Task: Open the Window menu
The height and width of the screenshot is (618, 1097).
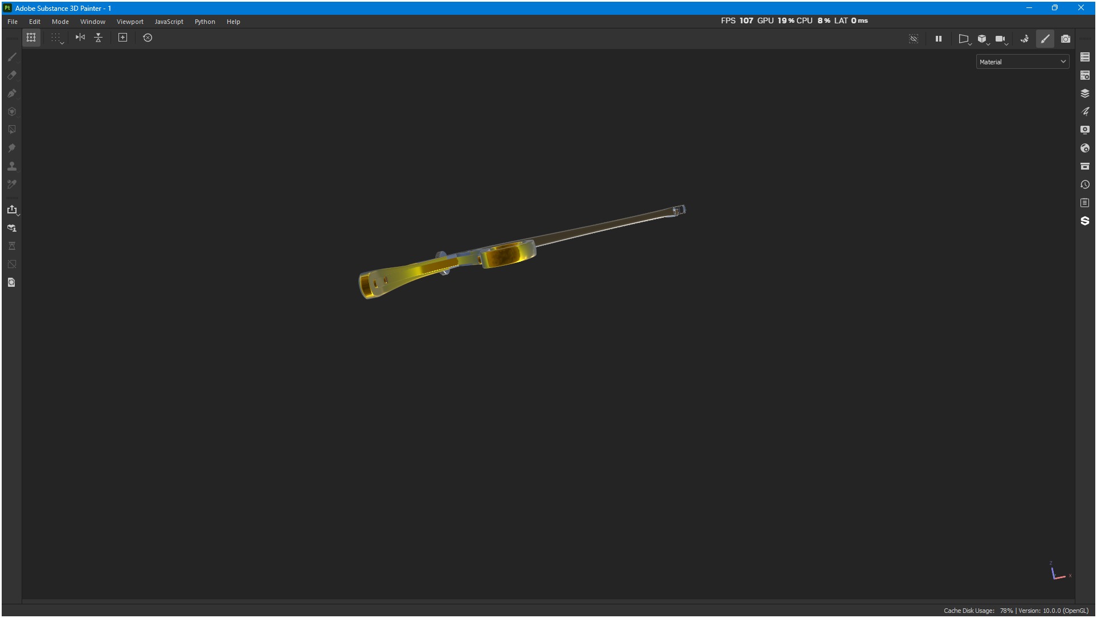Action: [x=93, y=22]
